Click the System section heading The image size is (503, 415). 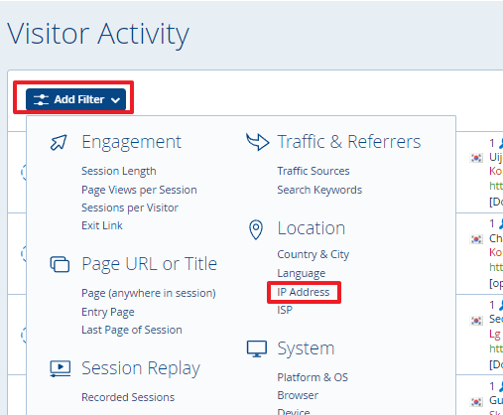point(306,348)
